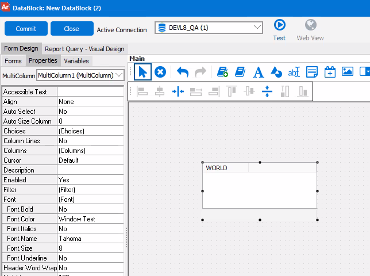Screen dimensions: 370x276
Task: Click the Test play icon
Action: [x=280, y=25]
